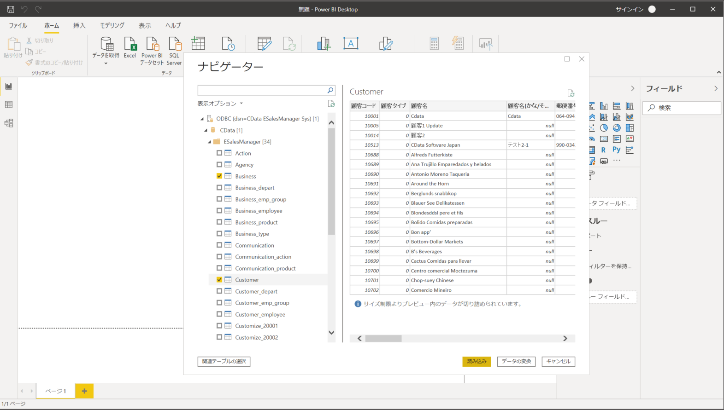Image resolution: width=724 pixels, height=410 pixels.
Task: Select the Customer_employee table row
Action: click(268, 314)
